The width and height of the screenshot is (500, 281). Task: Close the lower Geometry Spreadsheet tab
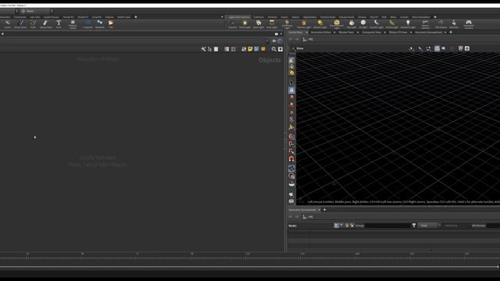(x=319, y=210)
